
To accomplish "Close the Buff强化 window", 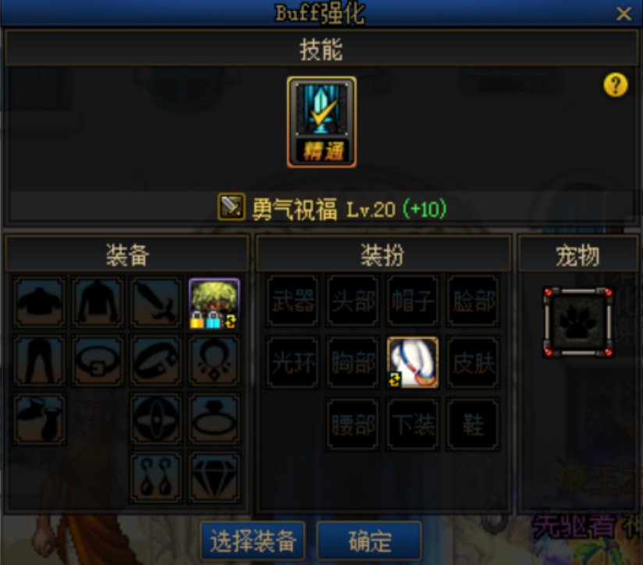I will [x=623, y=13].
